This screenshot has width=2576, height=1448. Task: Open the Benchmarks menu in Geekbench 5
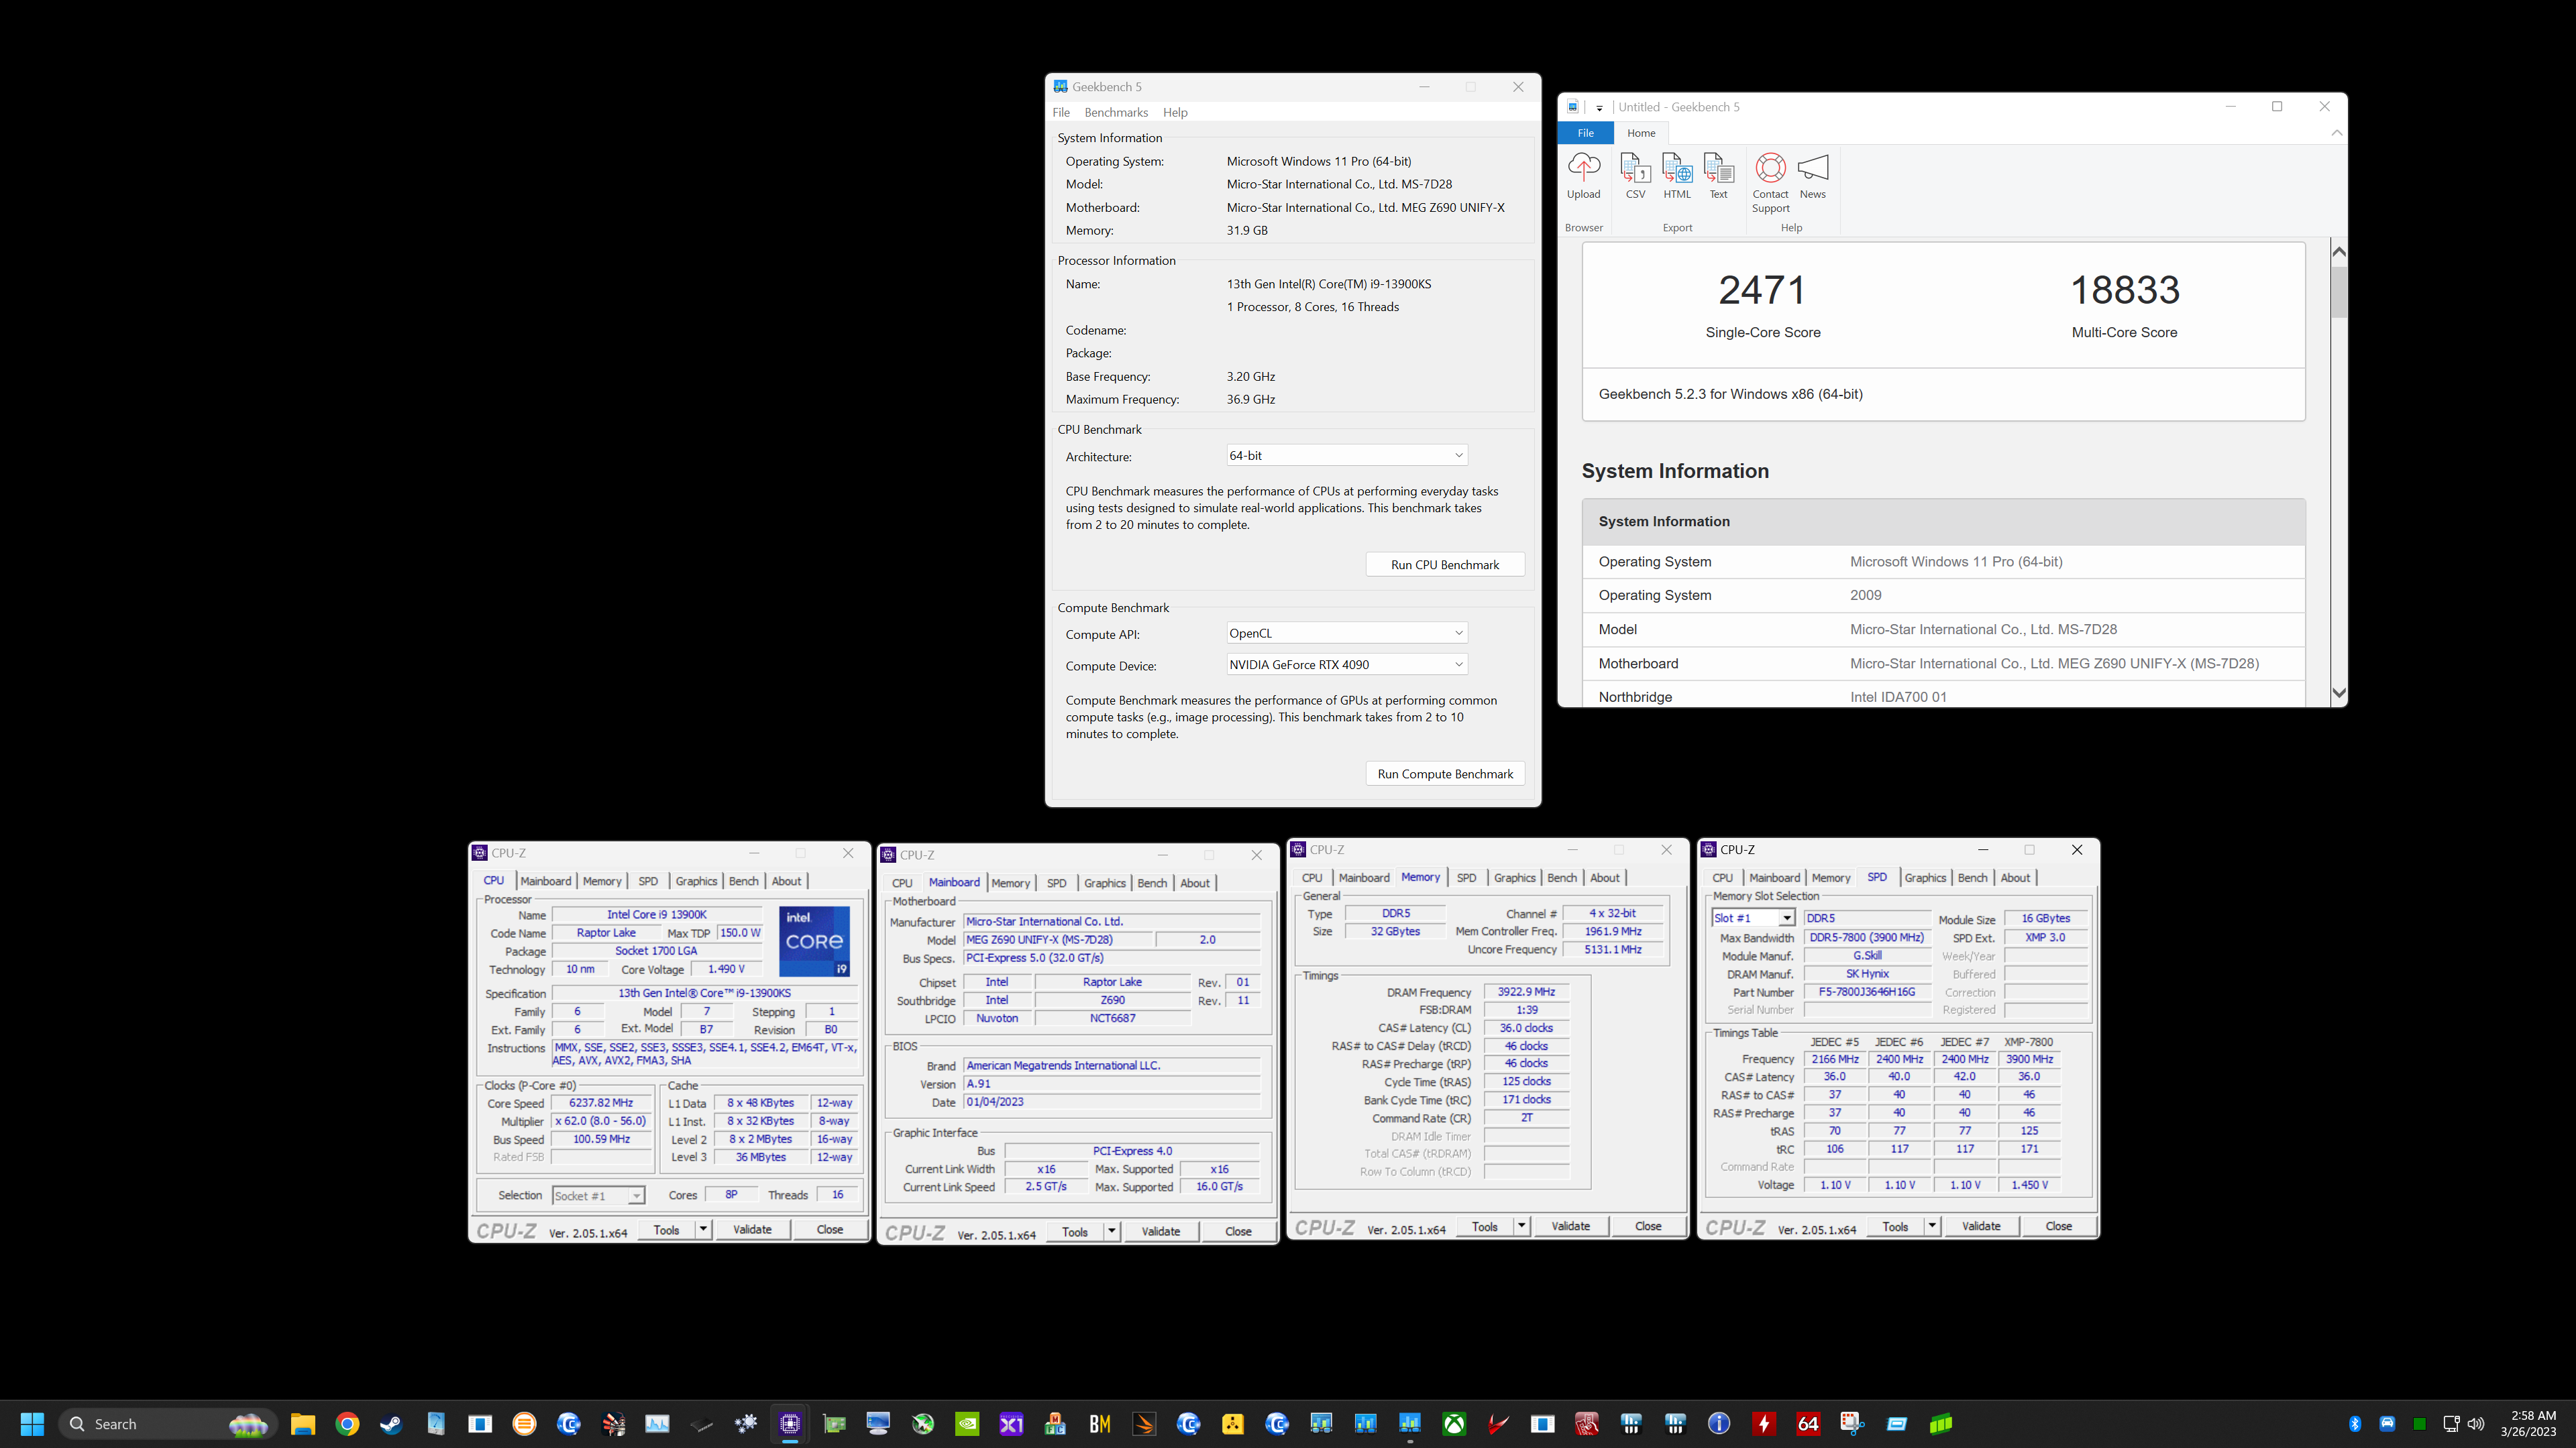pyautogui.click(x=1116, y=112)
